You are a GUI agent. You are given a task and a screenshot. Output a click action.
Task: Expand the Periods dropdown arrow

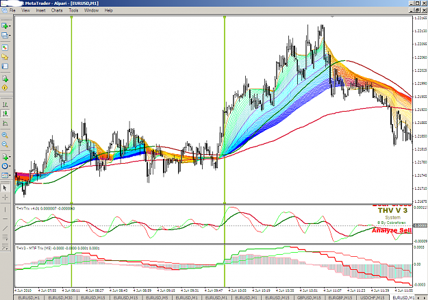pos(10,166)
